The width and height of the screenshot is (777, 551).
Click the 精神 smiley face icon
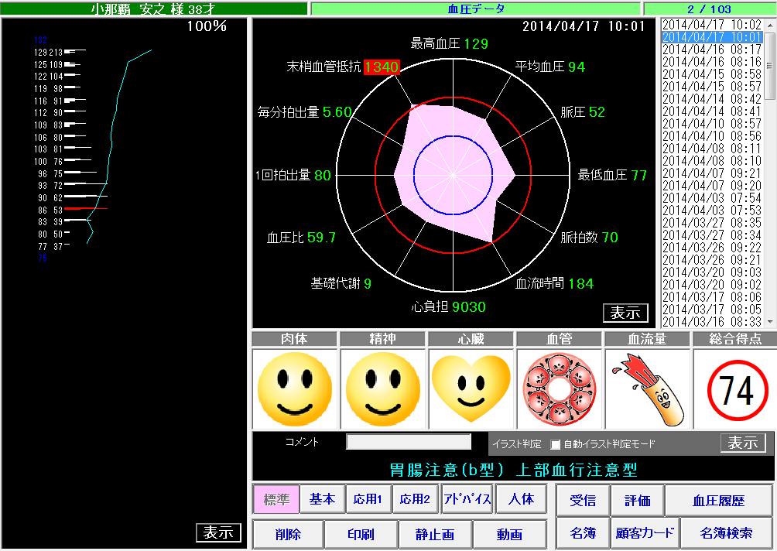pos(382,388)
